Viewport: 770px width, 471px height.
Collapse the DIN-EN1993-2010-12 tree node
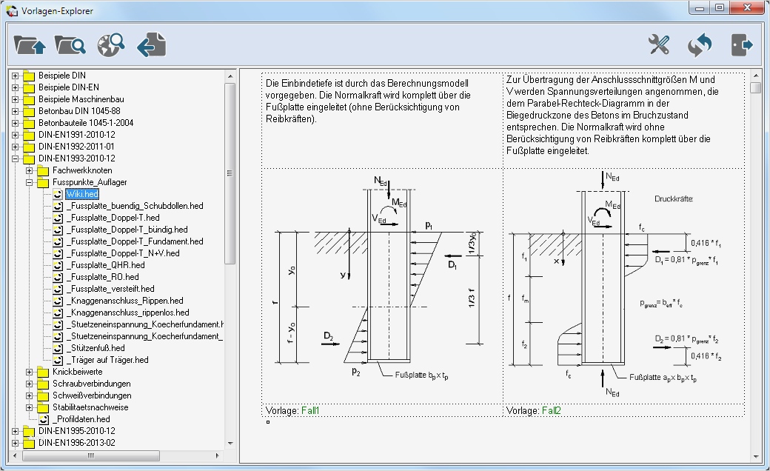[x=16, y=158]
